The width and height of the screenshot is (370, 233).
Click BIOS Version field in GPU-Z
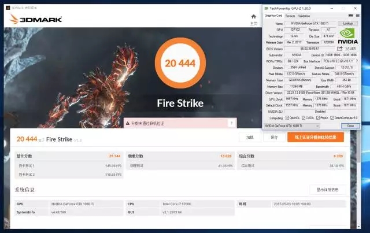[310, 49]
